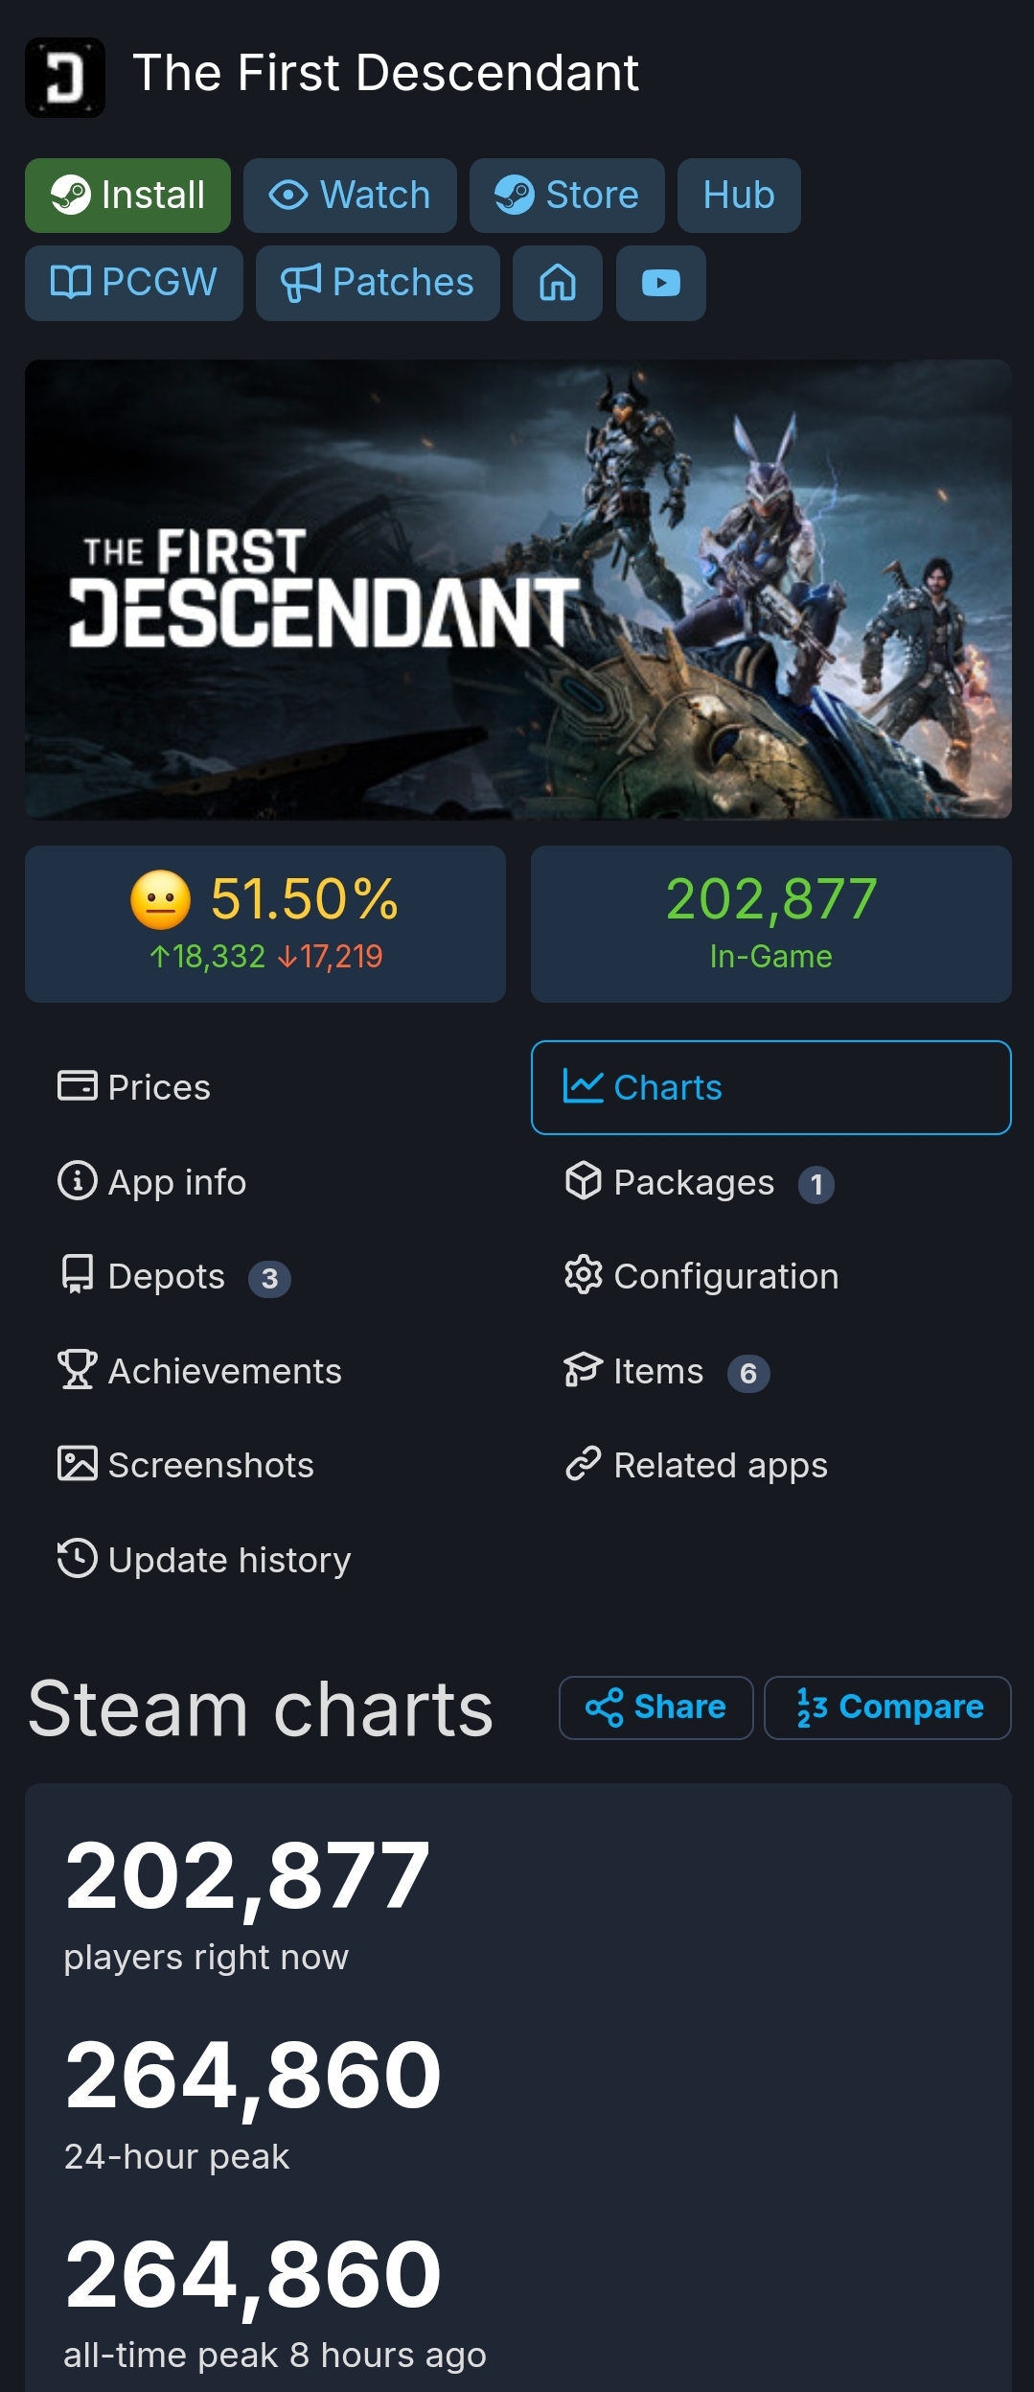Screen dimensions: 1034x2392
Task: Open the PCGW wiki link
Action: coord(133,283)
